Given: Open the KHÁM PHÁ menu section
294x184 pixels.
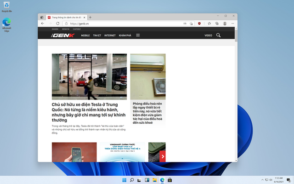Looking at the screenshot, I should click(125, 35).
